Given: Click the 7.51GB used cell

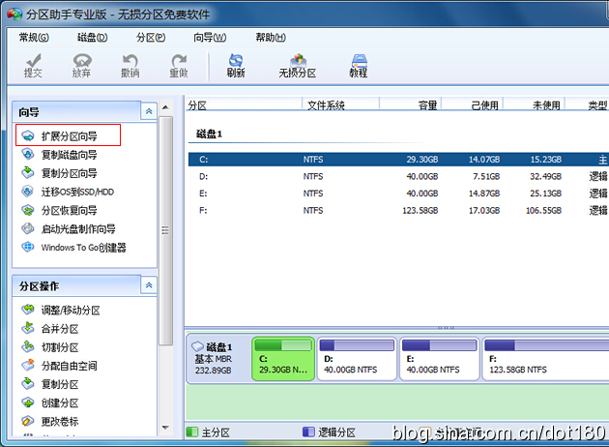Looking at the screenshot, I should click(486, 176).
